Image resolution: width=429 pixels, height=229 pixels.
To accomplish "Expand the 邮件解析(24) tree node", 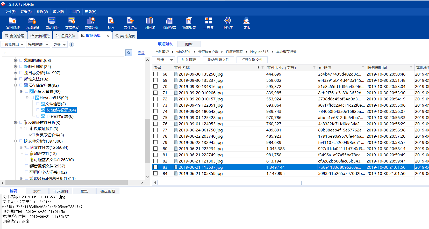I will point(15,67).
